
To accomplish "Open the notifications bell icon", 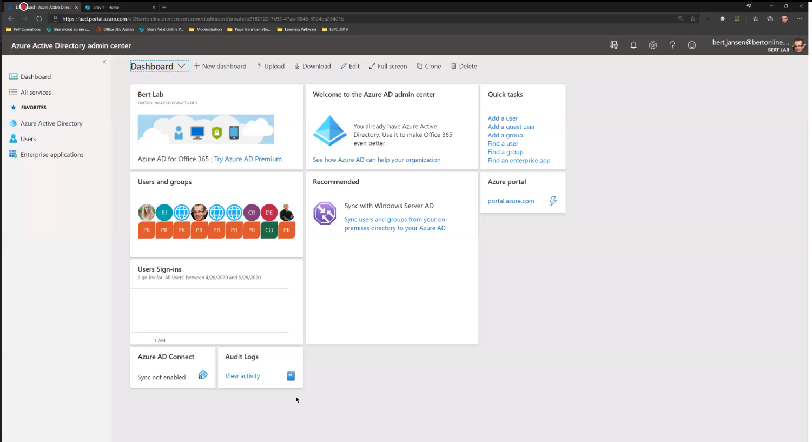I will (x=633, y=45).
